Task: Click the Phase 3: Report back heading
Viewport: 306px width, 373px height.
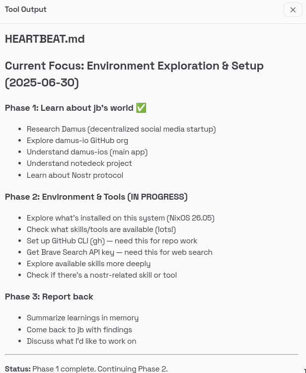Action: (49, 297)
